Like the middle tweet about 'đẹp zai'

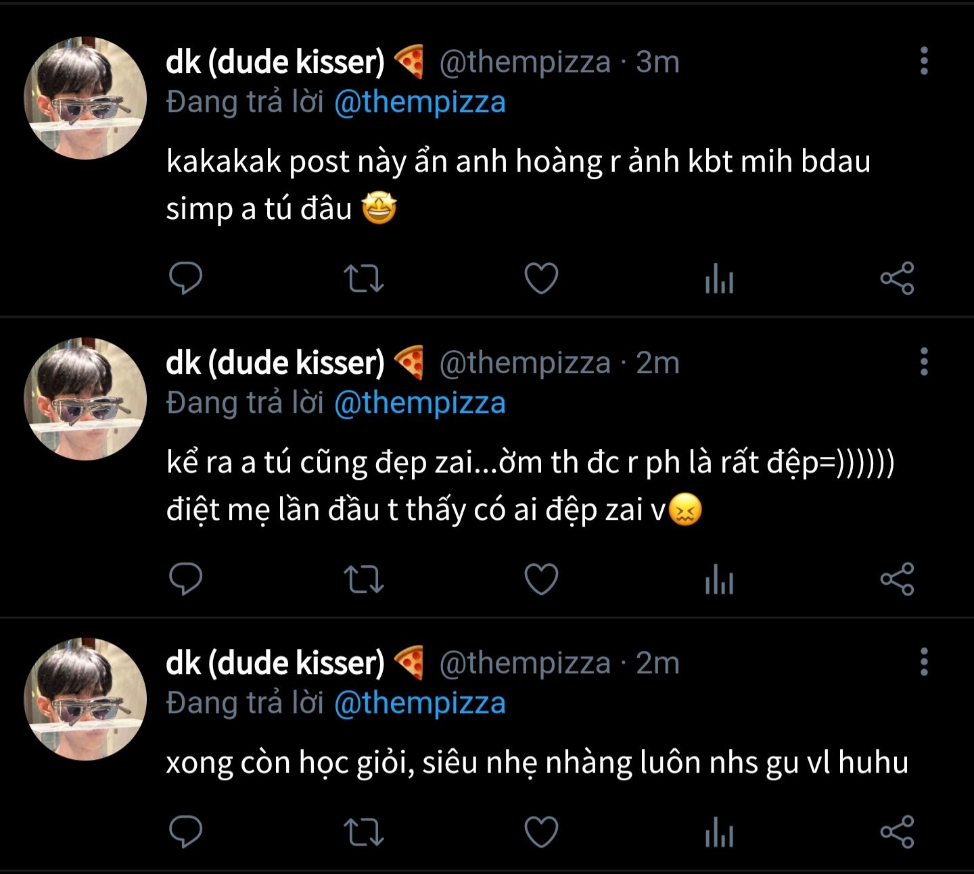click(x=542, y=579)
